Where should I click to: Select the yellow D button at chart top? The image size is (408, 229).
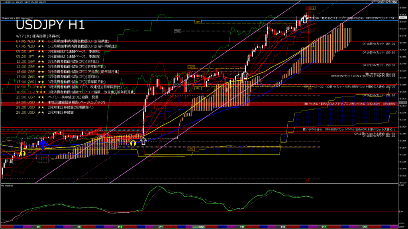click(314, 8)
